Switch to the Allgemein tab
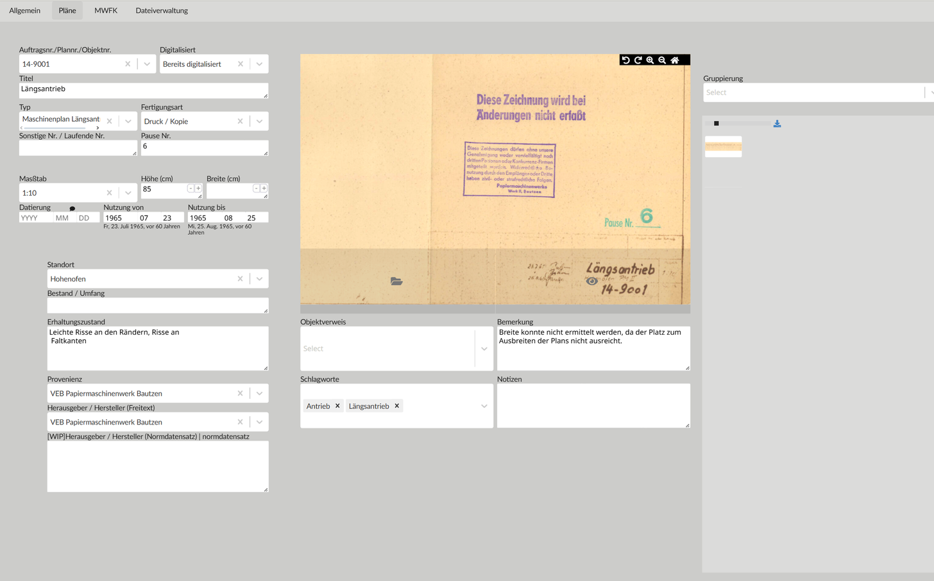The height and width of the screenshot is (581, 934). 25,10
